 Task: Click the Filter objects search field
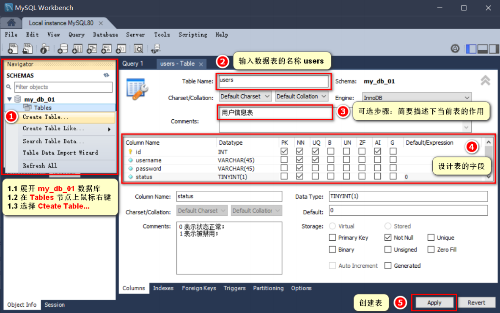(63, 87)
